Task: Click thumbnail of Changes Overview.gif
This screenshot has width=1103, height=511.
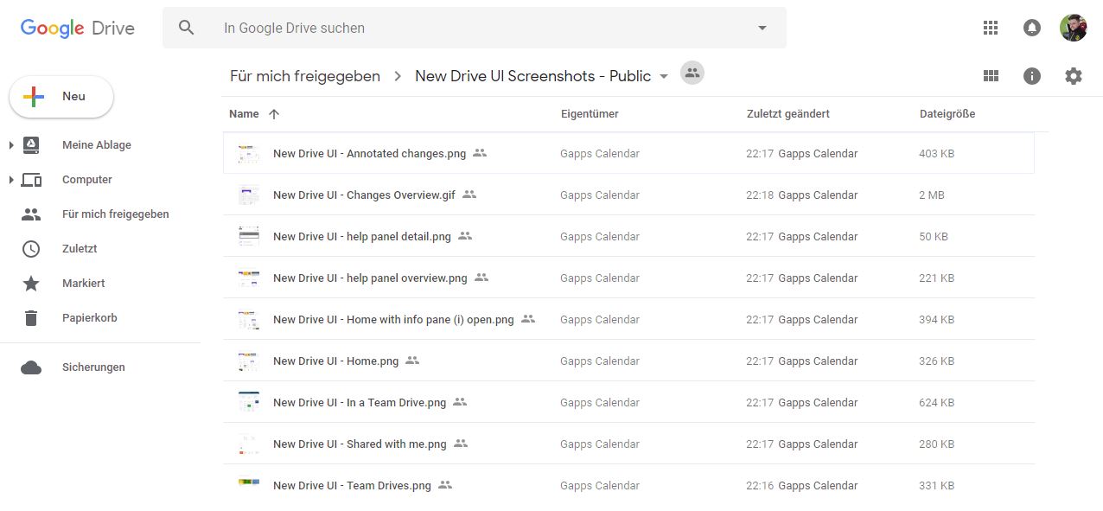Action: [x=249, y=195]
